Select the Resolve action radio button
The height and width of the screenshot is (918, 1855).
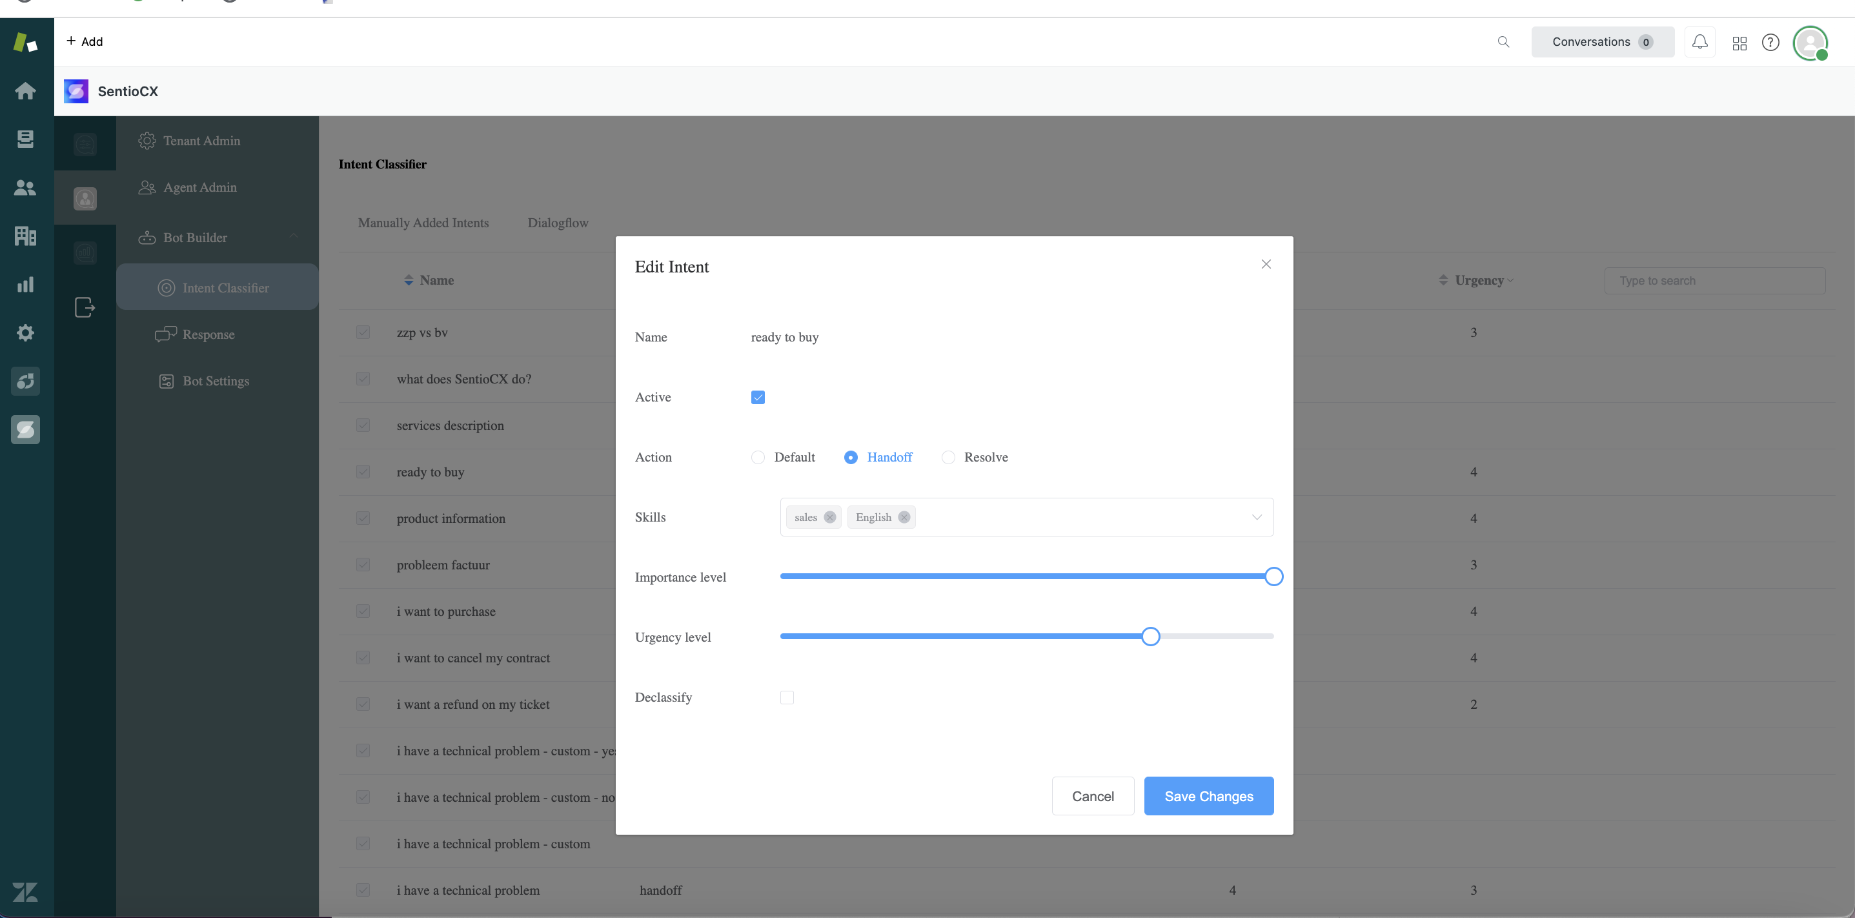948,457
